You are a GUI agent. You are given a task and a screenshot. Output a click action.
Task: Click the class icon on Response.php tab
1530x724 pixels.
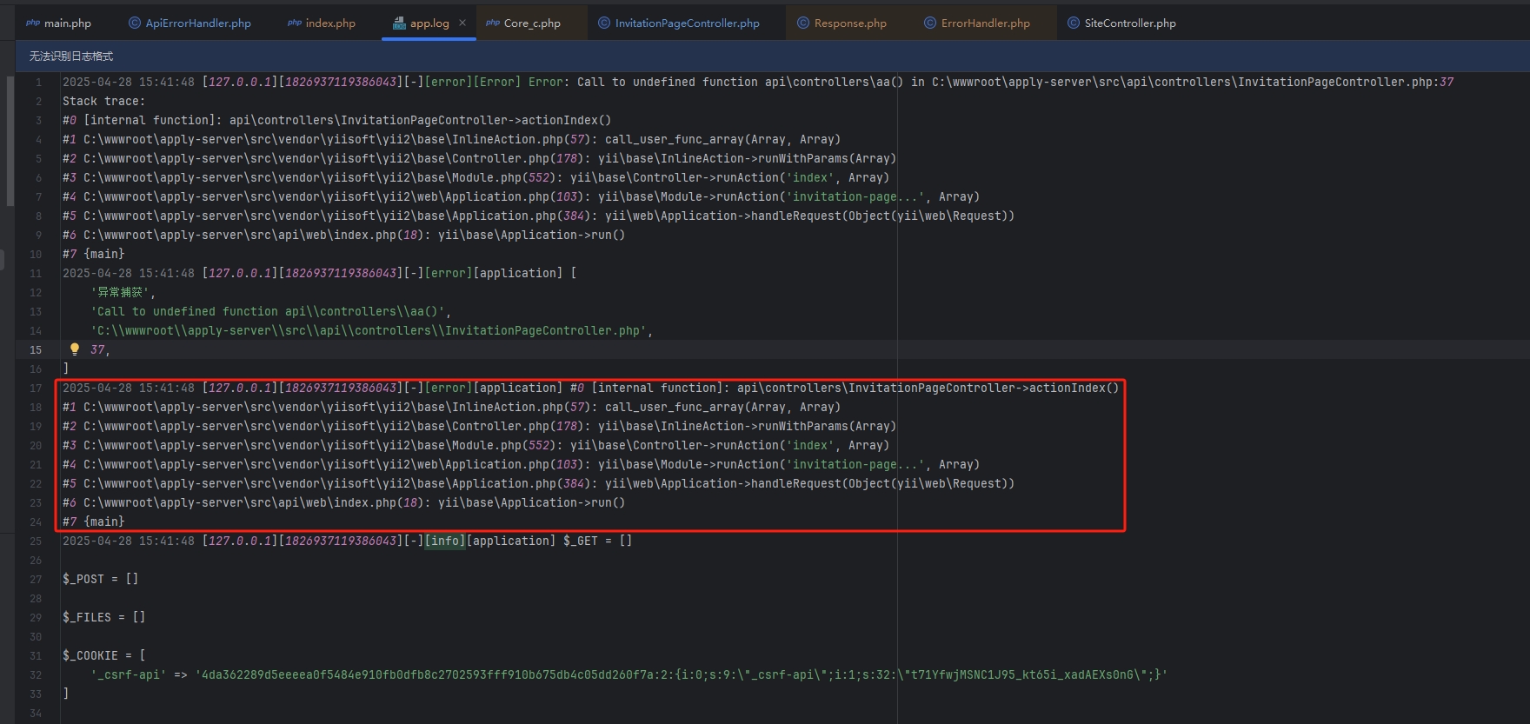pos(803,23)
